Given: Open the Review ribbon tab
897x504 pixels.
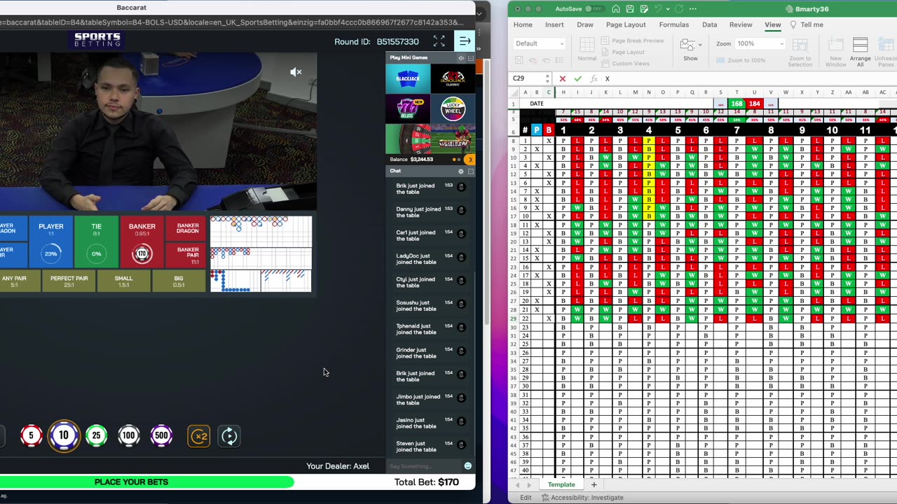Looking at the screenshot, I should click(x=741, y=24).
